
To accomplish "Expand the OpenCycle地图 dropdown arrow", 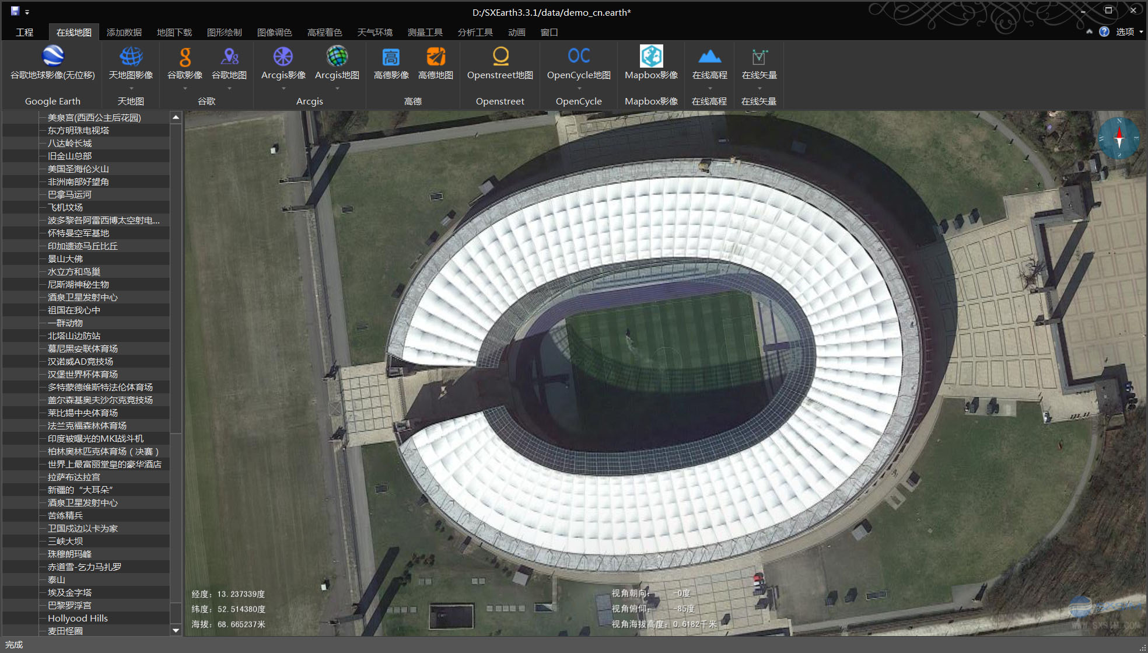I will [x=579, y=89].
